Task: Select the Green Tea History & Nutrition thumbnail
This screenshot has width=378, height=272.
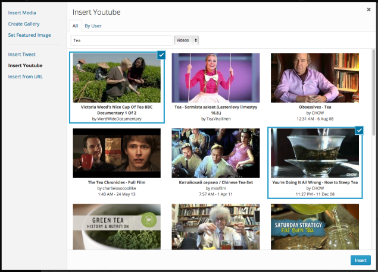Action: 117,226
